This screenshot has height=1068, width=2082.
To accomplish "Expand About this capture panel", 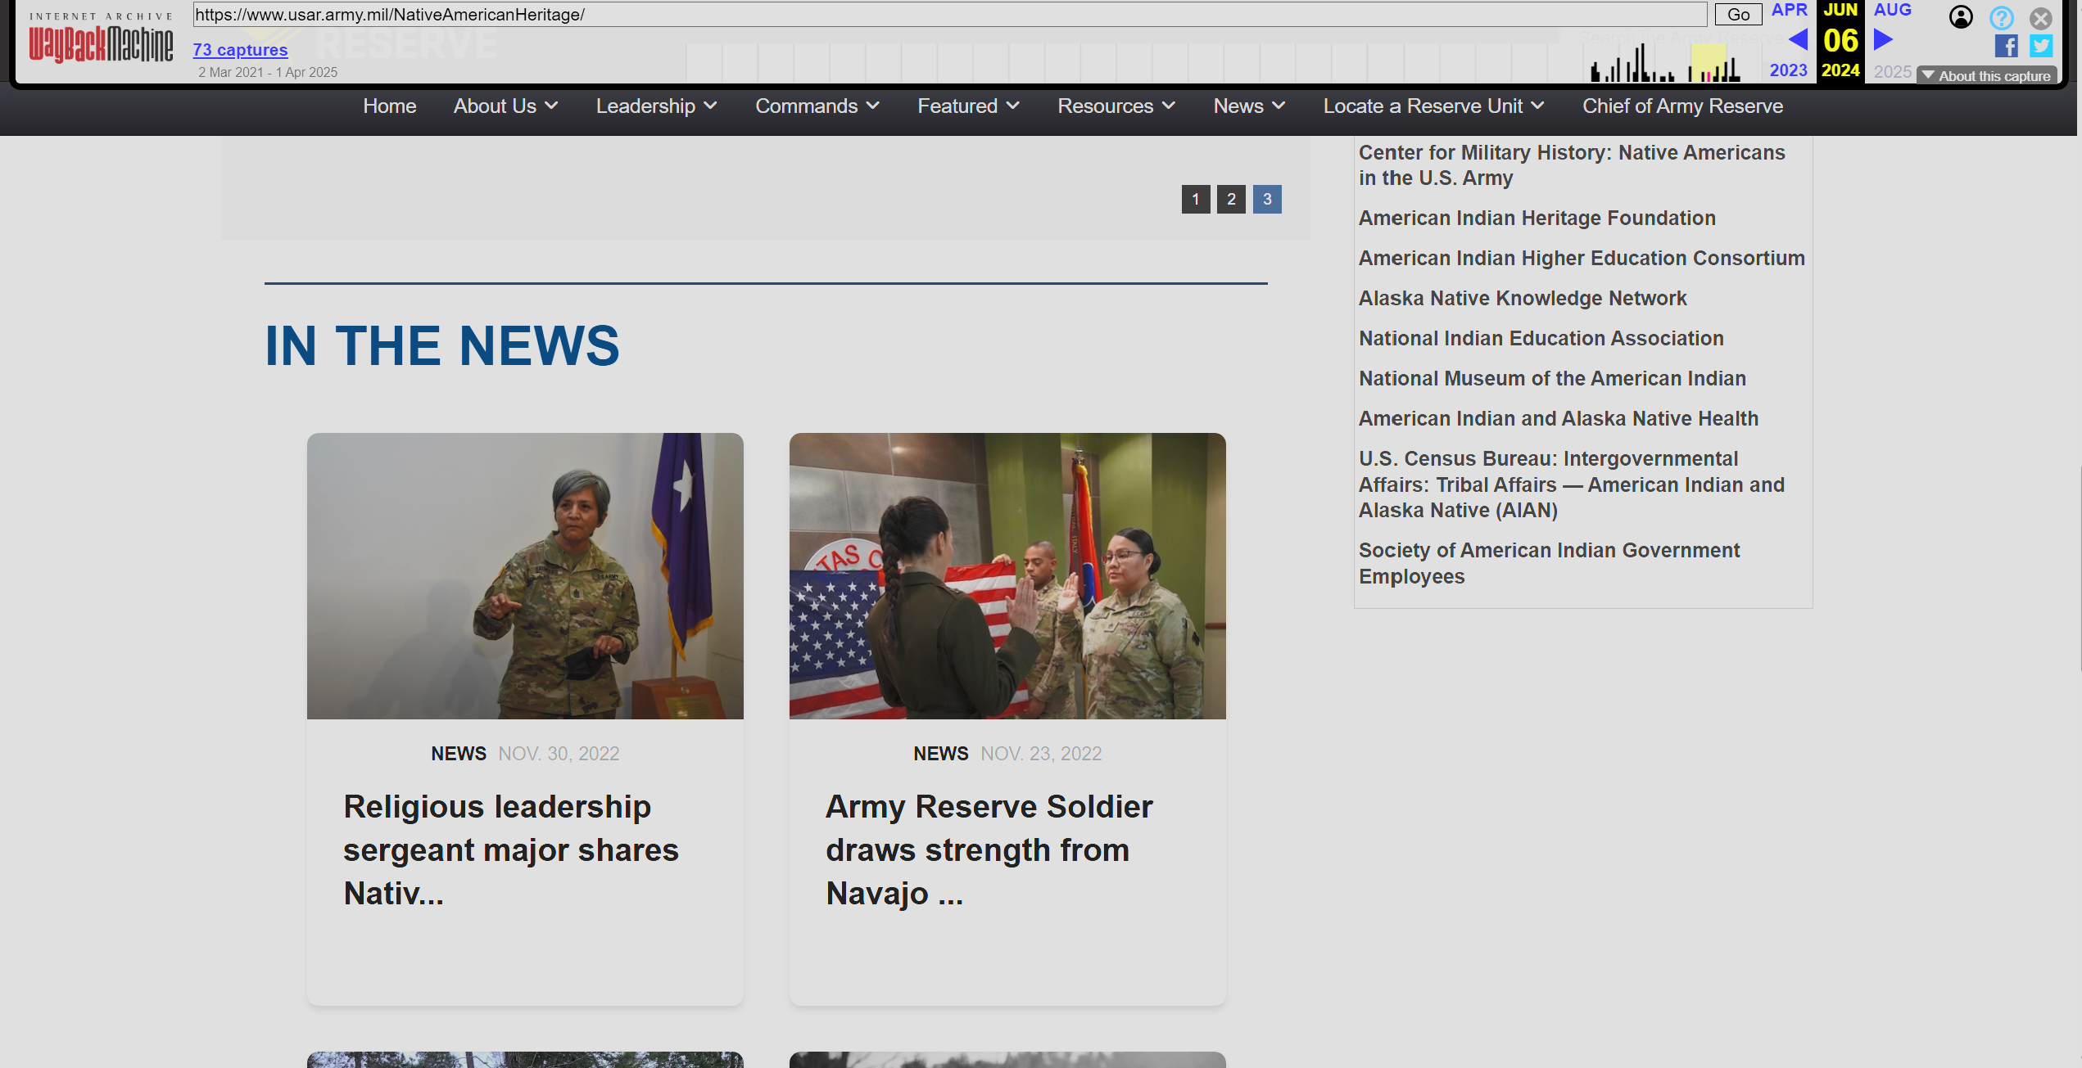I will pos(1986,75).
